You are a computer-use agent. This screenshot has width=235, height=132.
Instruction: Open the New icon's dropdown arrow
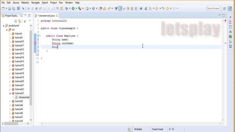click(x=6, y=8)
